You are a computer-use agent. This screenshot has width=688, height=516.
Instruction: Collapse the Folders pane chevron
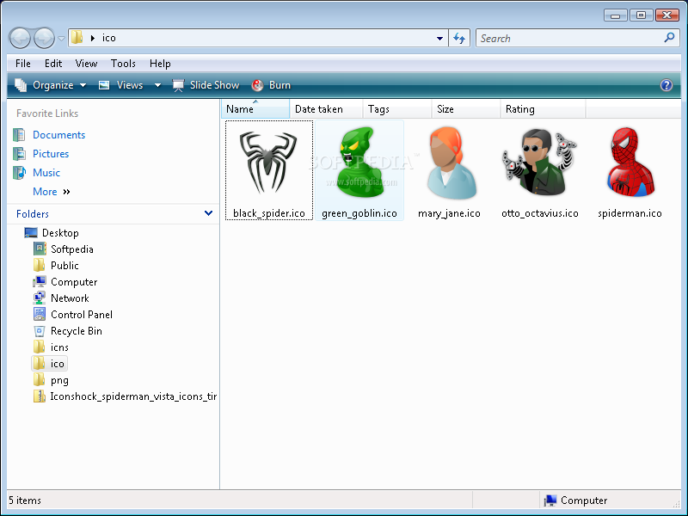coord(208,213)
